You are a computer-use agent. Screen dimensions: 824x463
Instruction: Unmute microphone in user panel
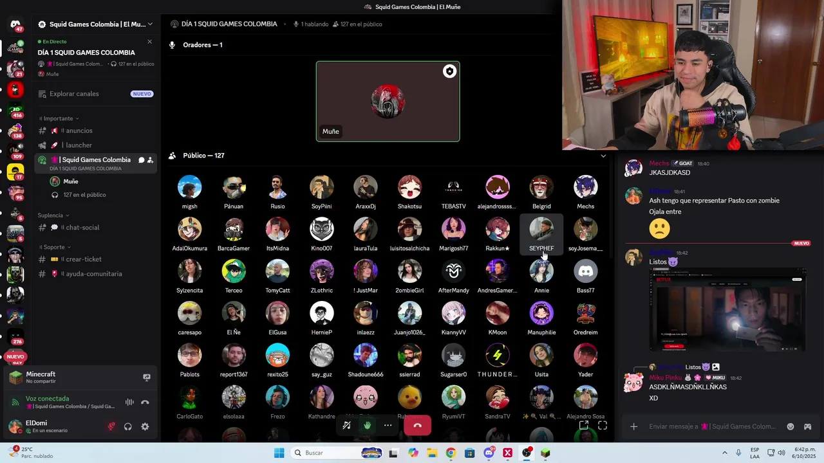click(111, 426)
